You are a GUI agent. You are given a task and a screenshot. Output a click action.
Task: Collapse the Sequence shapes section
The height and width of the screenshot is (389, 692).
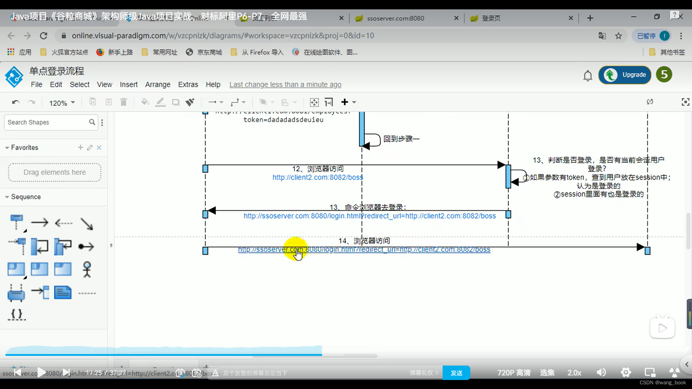(x=7, y=197)
